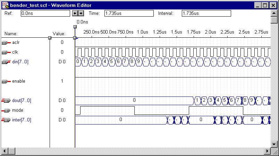Click the Name/Value column divider handle
Screen dimensions: 279x156
pyautogui.click(x=50, y=38)
